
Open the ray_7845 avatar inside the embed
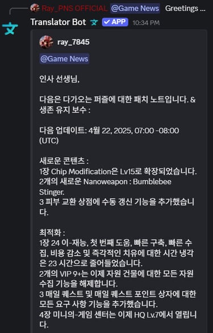tap(46, 42)
